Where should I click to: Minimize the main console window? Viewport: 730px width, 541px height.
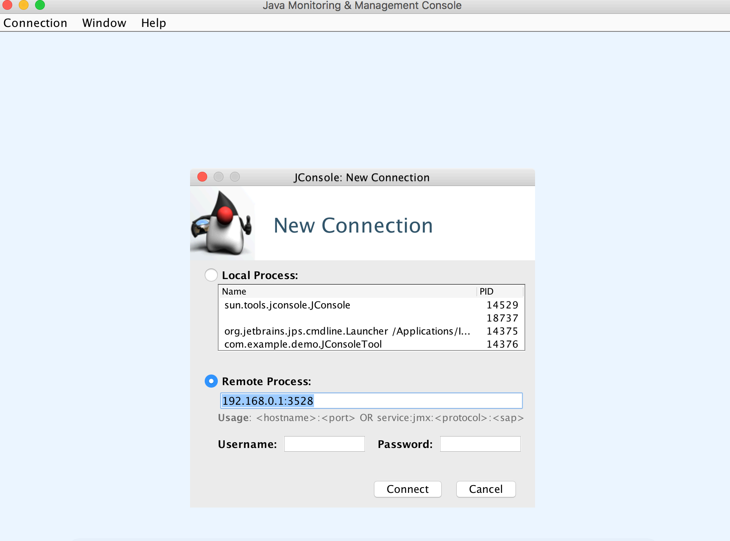point(24,5)
